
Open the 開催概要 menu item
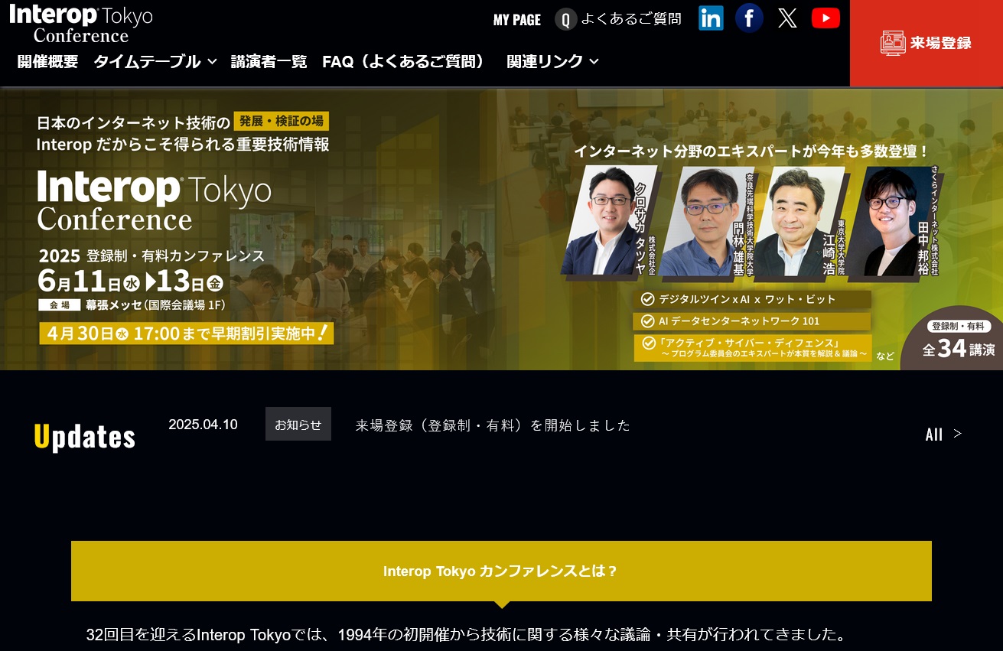pos(47,62)
